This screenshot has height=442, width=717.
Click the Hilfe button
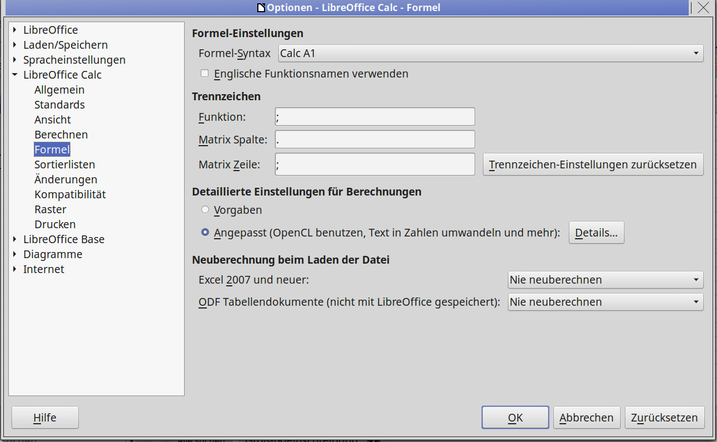tap(45, 418)
